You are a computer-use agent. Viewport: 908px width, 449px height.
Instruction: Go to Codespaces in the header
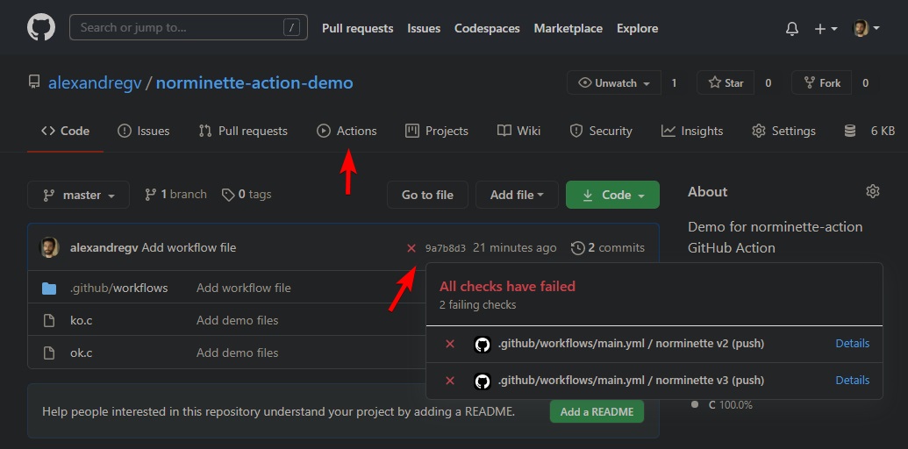tap(487, 28)
